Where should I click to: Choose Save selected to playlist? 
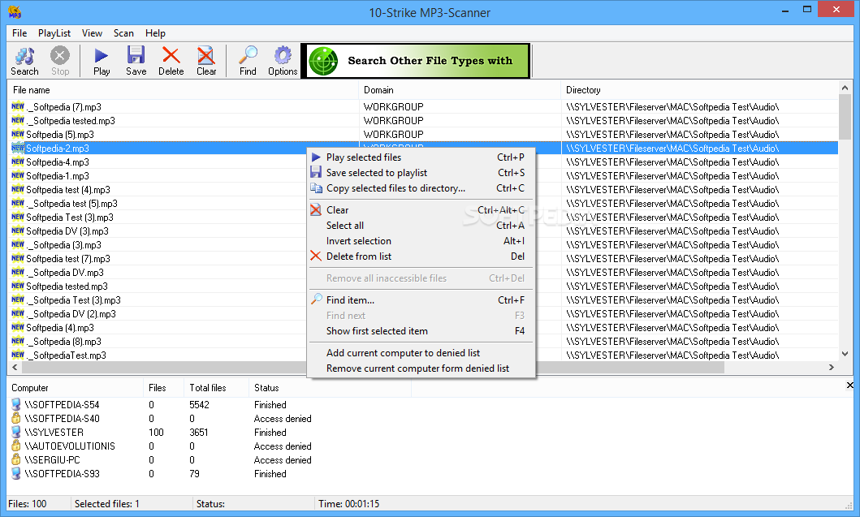point(421,173)
